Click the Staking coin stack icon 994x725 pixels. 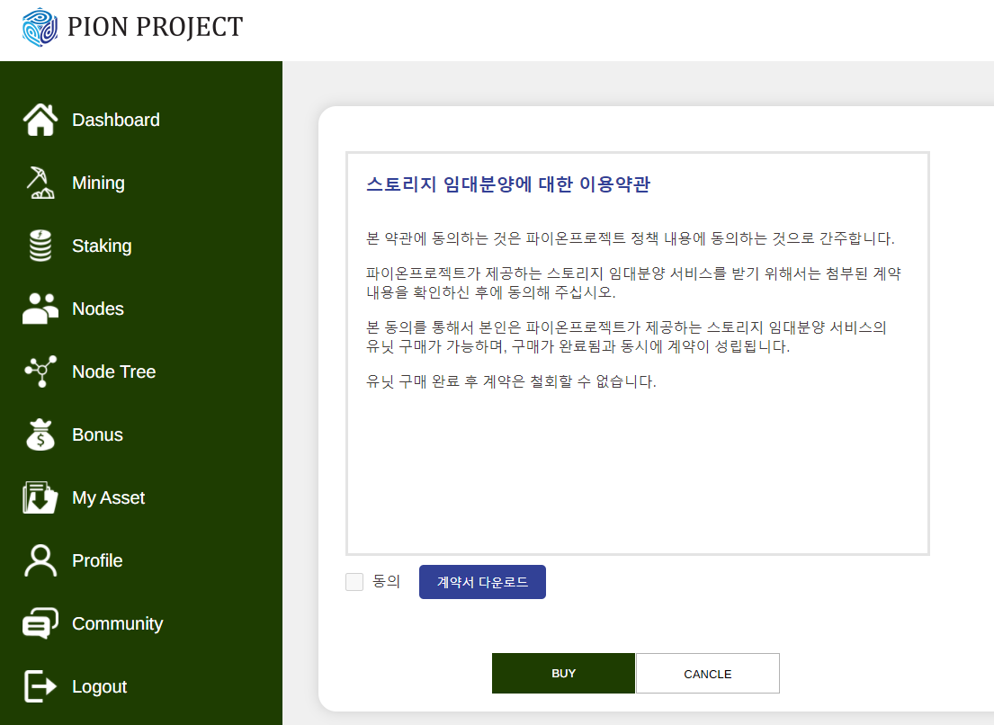[x=40, y=246]
